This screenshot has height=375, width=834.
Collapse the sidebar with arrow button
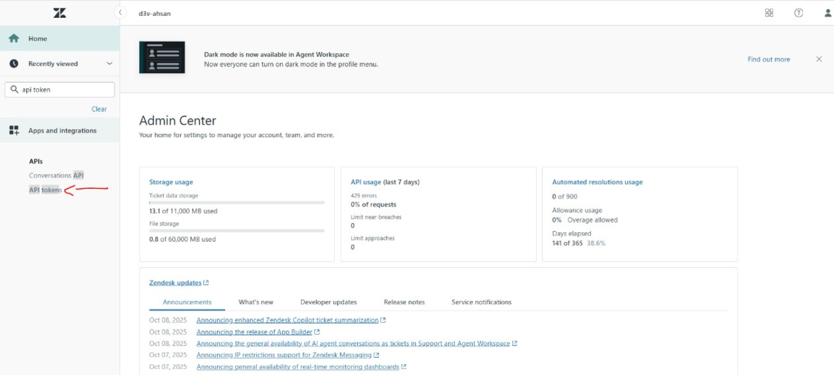click(121, 13)
